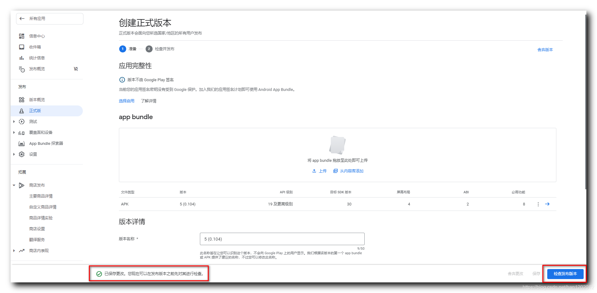Click the 了解详情 link
The width and height of the screenshot is (597, 293).
tap(149, 101)
